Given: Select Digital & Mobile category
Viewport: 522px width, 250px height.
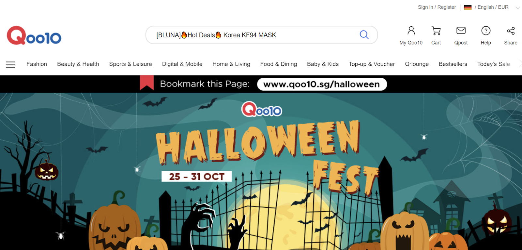Looking at the screenshot, I should [x=182, y=64].
